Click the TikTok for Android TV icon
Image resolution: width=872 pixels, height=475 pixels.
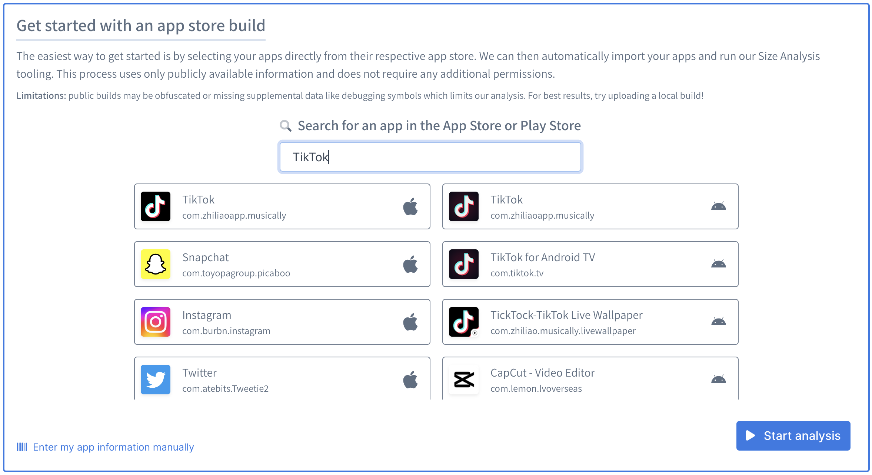click(464, 264)
